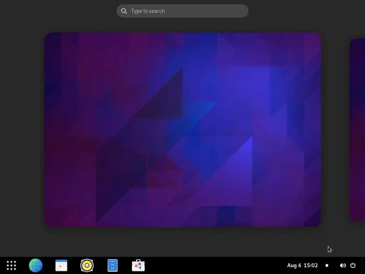Launch the web browser globe icon
The width and height of the screenshot is (365, 274).
coord(36,265)
